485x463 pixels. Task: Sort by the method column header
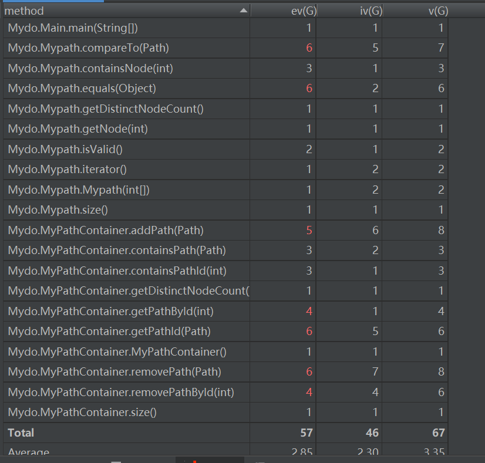pos(126,11)
